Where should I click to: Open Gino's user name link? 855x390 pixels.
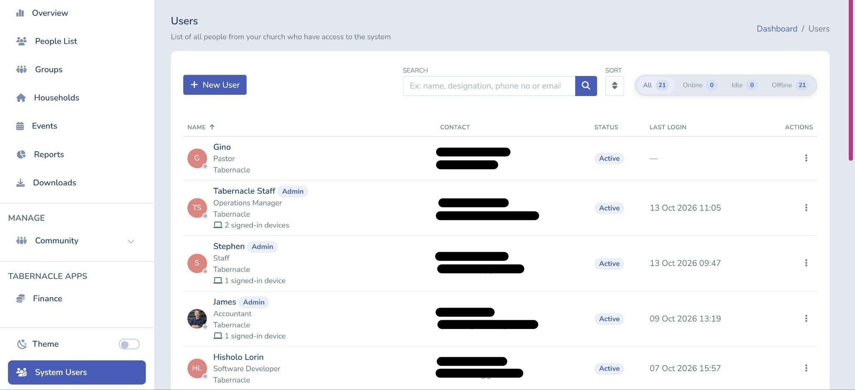pyautogui.click(x=222, y=147)
